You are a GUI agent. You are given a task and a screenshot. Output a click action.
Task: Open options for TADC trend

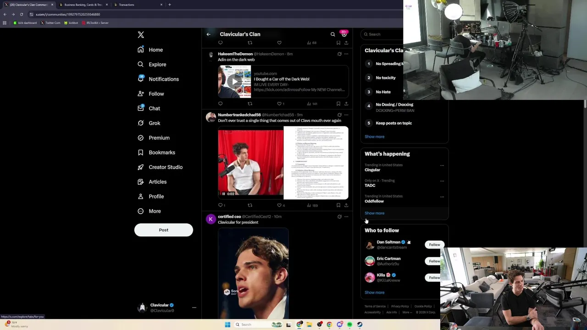pos(442,181)
